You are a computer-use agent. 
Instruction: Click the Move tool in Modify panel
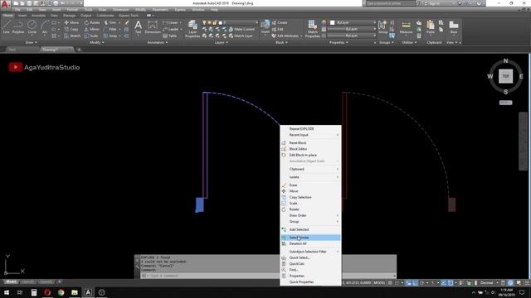pyautogui.click(x=71, y=22)
